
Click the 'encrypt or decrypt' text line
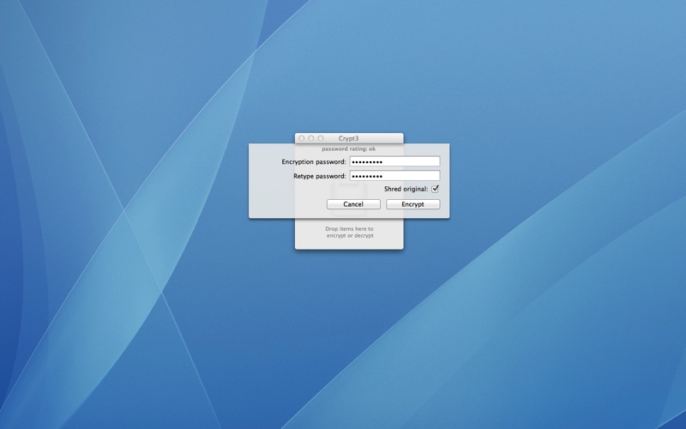click(x=349, y=236)
